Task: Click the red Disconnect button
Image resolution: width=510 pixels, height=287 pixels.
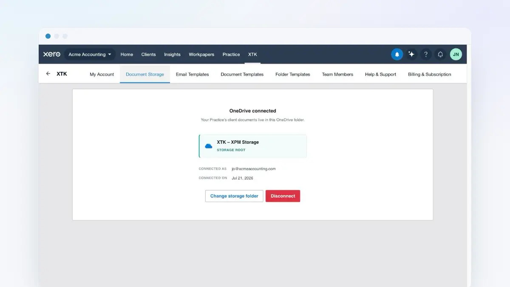Action: (x=283, y=196)
